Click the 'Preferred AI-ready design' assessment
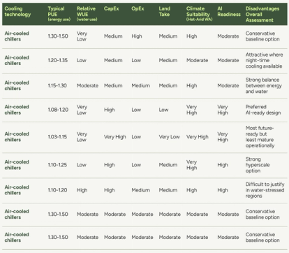289x253 pixels. coord(263,110)
